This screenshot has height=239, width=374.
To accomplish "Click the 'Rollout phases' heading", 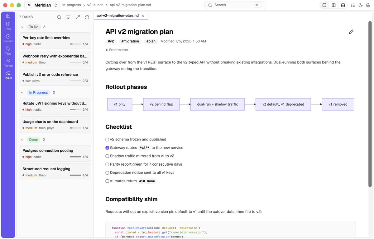I will tap(126, 87).
